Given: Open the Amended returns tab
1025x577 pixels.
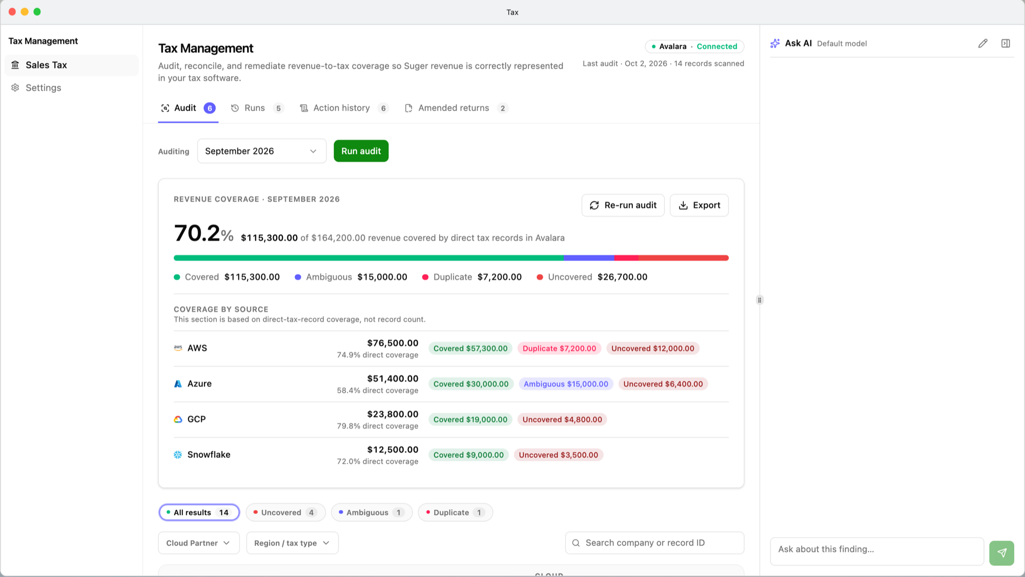Looking at the screenshot, I should [x=456, y=108].
